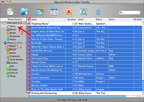Collapse the iPhone device tree

click(x=3, y=43)
